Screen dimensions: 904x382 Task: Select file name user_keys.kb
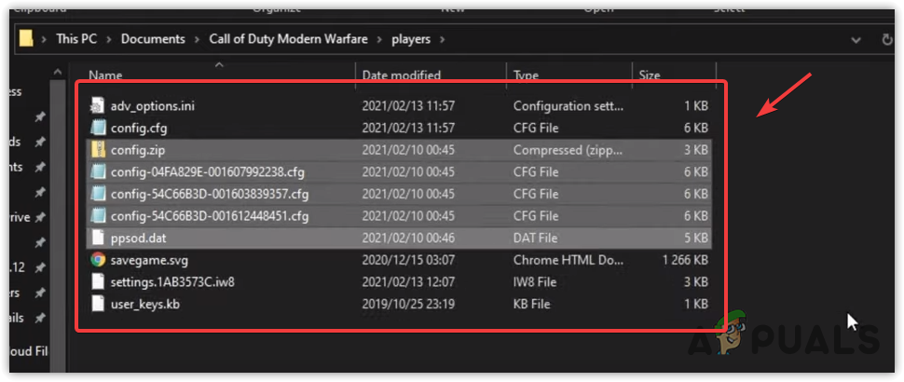pyautogui.click(x=145, y=304)
